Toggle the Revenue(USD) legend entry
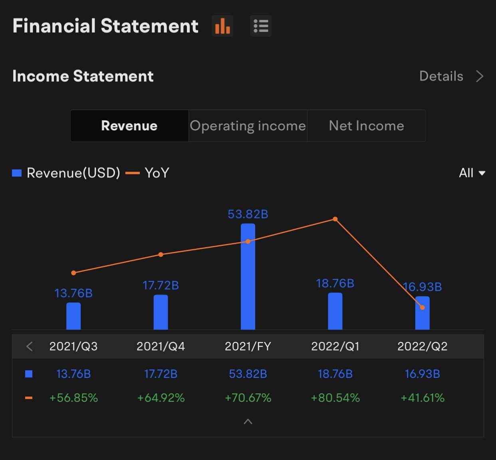 click(66, 173)
